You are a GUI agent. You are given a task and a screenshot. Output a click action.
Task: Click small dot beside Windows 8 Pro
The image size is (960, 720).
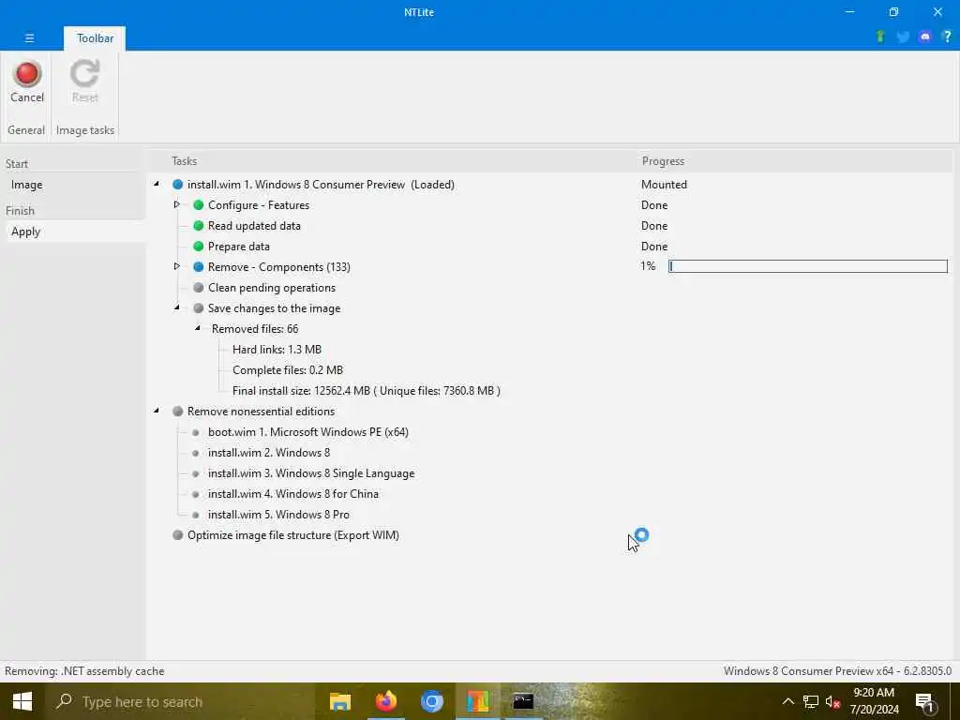195,515
